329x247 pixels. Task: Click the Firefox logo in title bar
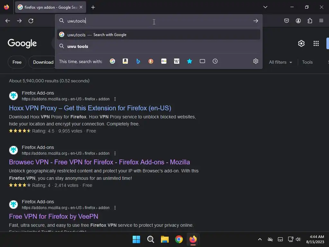6,7
